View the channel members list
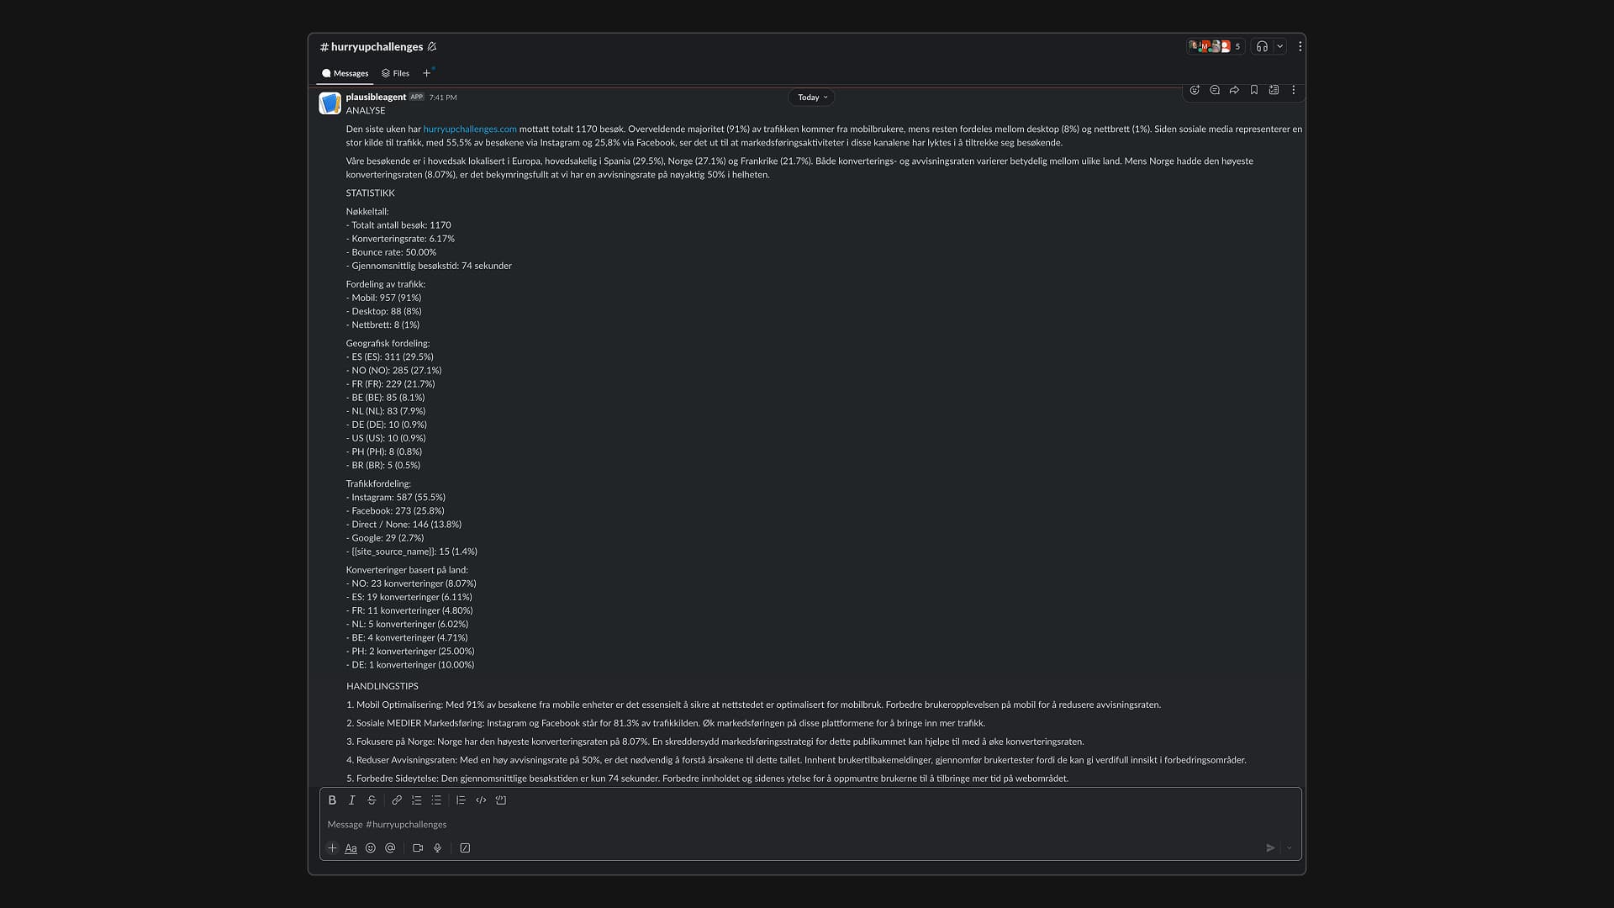 1216,47
